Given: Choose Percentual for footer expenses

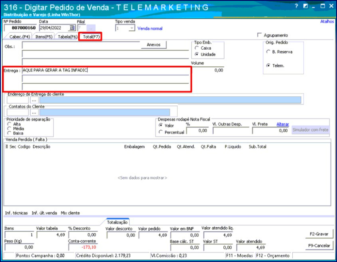Looking at the screenshot, I should 160,132.
